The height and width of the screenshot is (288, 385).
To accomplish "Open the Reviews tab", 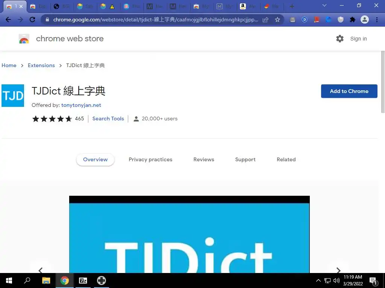I will point(204,159).
